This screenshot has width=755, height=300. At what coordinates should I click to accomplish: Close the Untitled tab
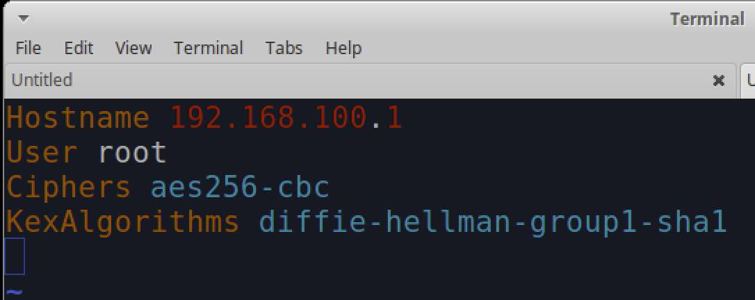(x=719, y=81)
